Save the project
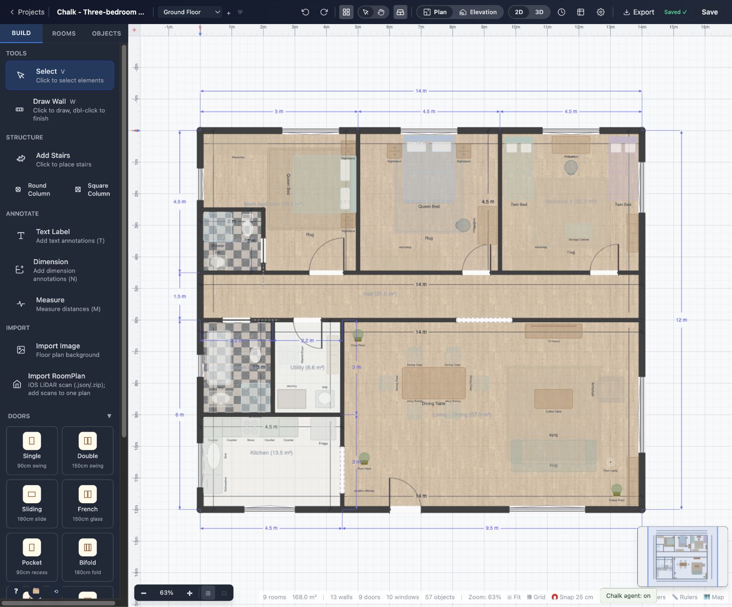Screen dimensions: 732x607 (709, 12)
